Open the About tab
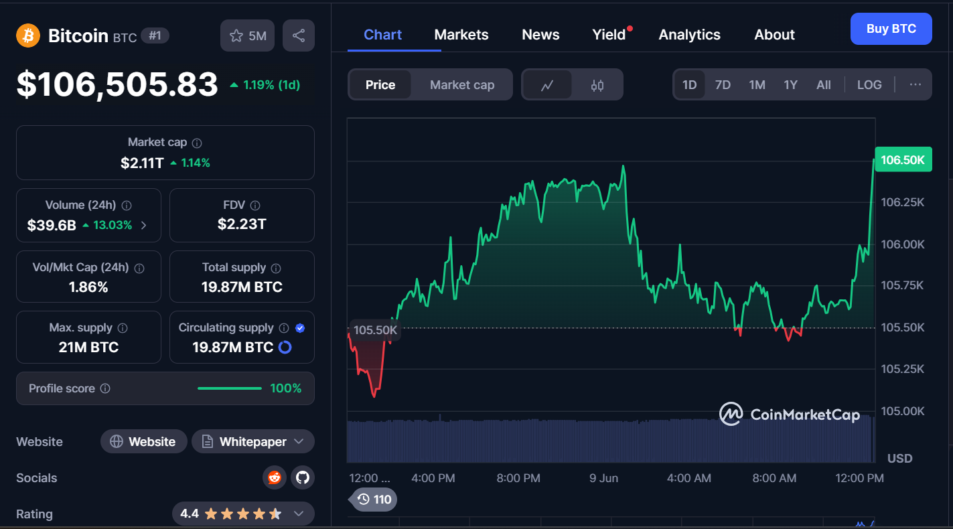 pos(774,35)
